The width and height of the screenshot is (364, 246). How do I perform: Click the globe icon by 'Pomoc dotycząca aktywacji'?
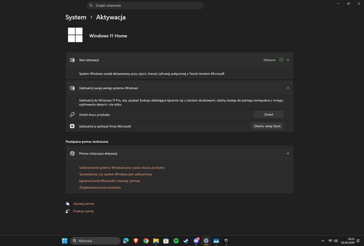click(72, 154)
